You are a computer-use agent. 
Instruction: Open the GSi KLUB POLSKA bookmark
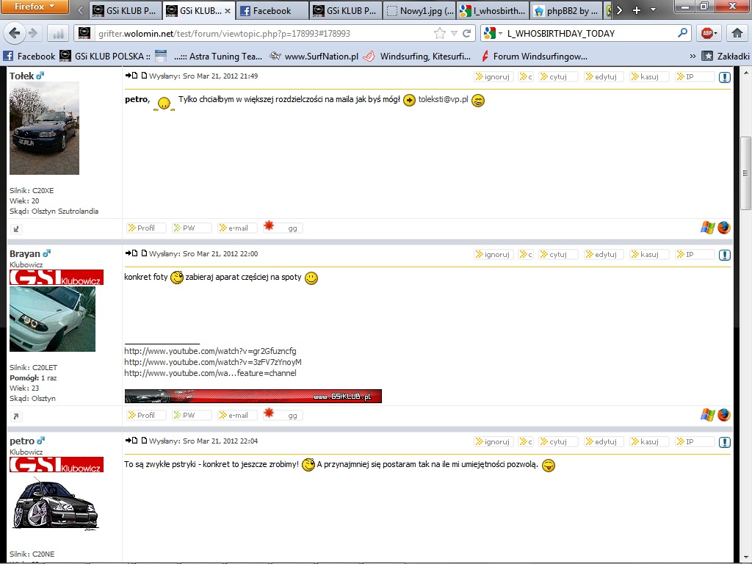105,56
